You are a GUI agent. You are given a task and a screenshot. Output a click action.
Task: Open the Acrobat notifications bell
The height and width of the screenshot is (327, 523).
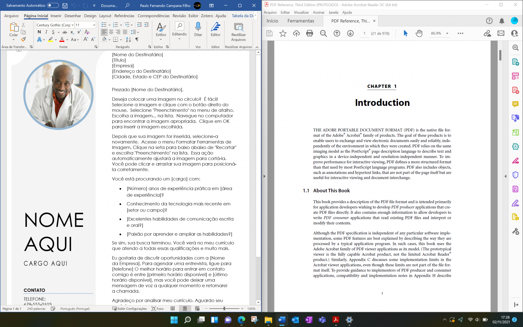[x=502, y=21]
